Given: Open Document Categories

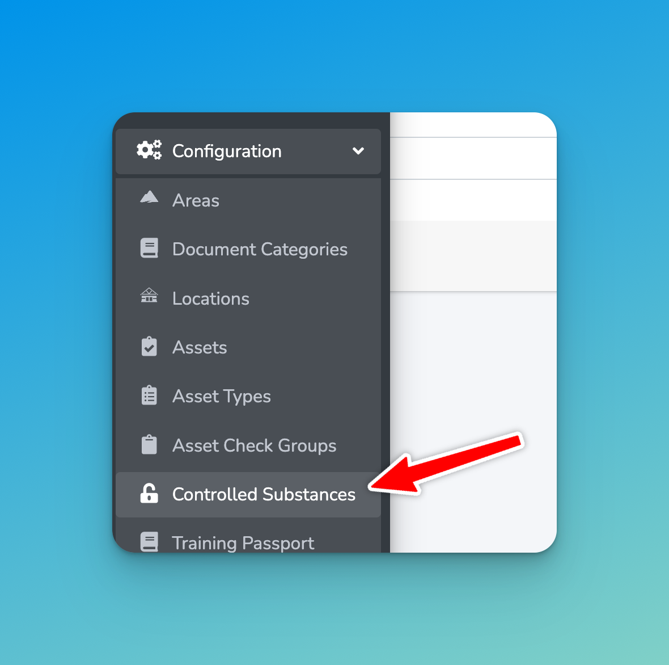Looking at the screenshot, I should point(248,250).
